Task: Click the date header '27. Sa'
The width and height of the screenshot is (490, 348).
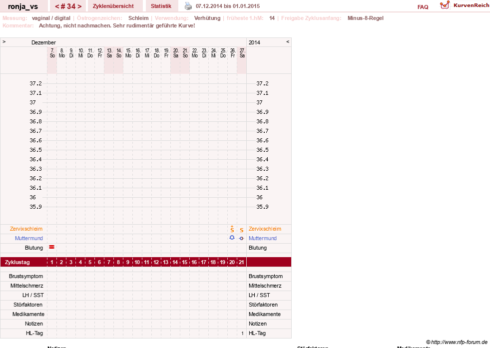Action: point(242,53)
